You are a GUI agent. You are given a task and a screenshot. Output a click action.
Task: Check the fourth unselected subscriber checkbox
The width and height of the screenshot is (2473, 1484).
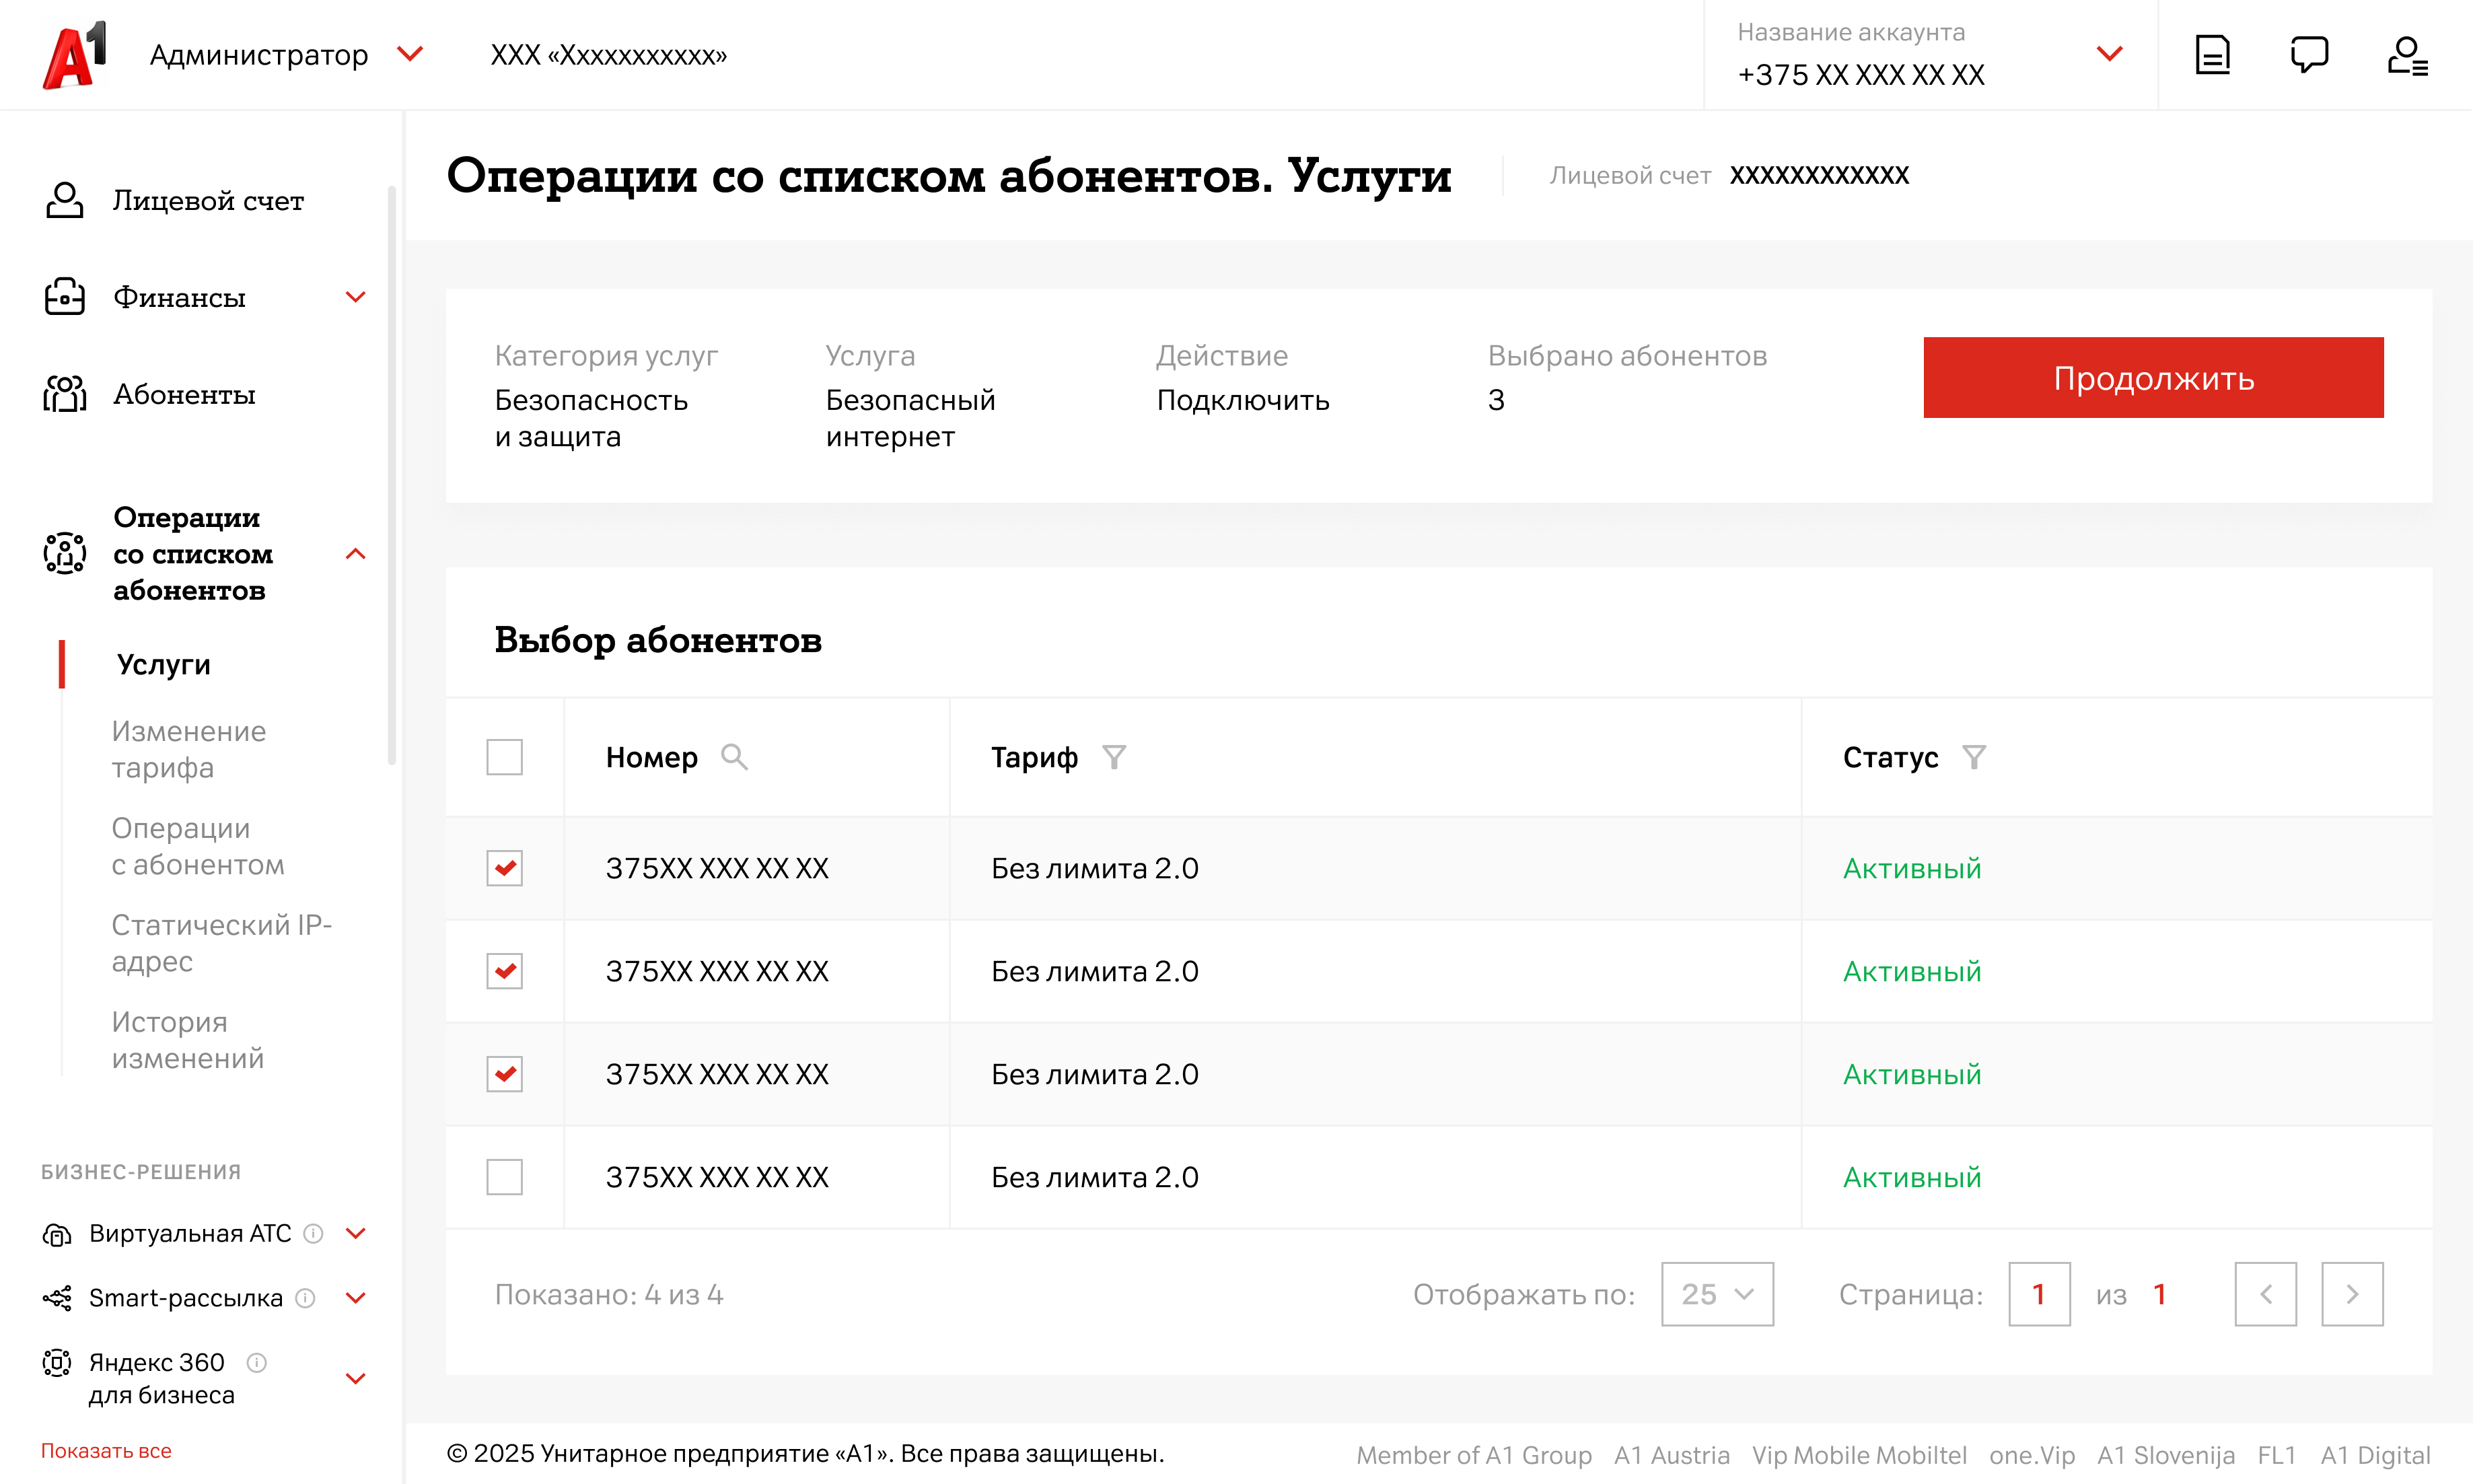504,1177
